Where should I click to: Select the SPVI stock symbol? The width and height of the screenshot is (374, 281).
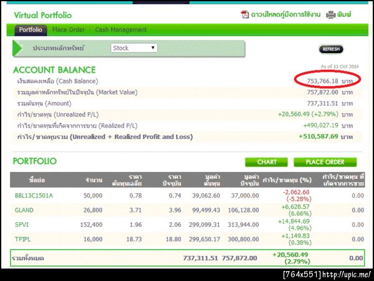pos(22,225)
